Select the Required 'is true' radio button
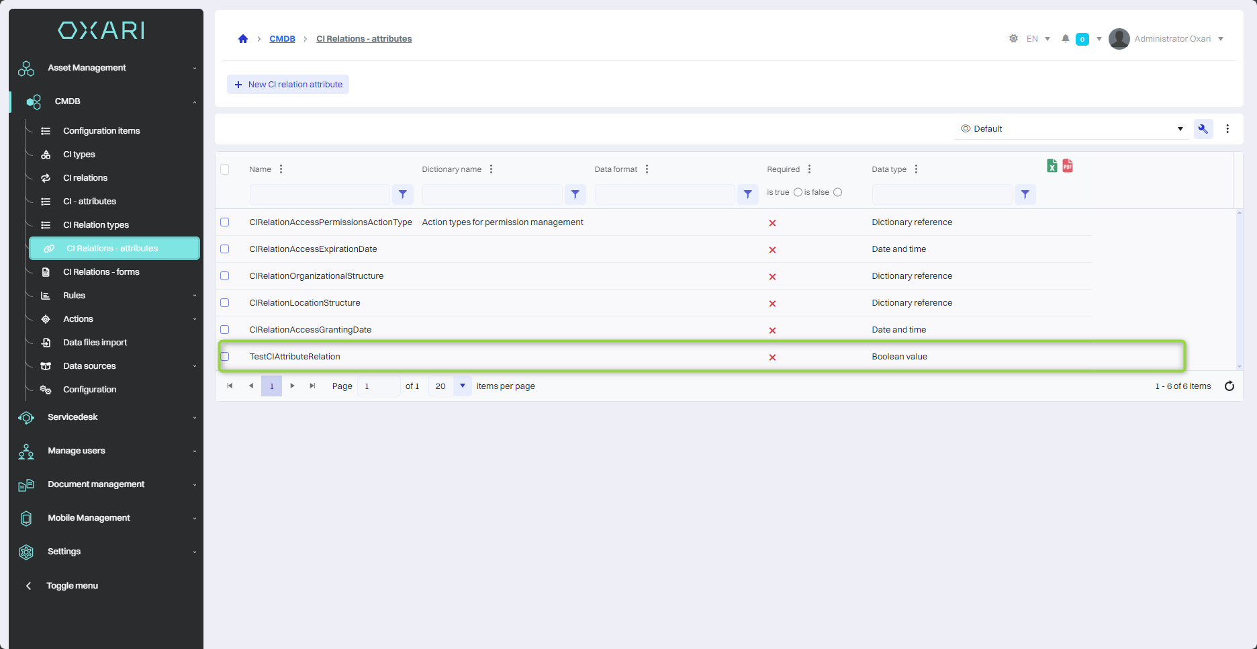The image size is (1257, 649). (798, 193)
